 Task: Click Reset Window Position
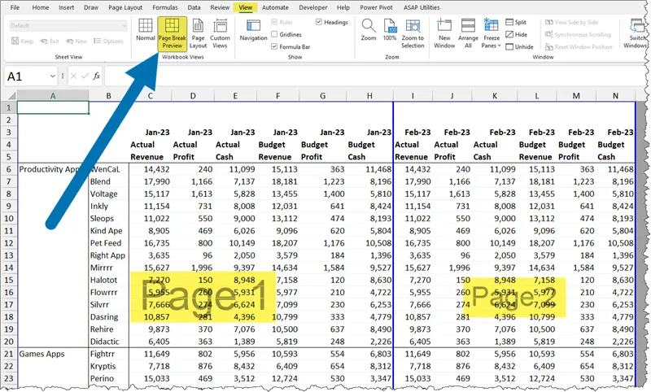(x=579, y=47)
